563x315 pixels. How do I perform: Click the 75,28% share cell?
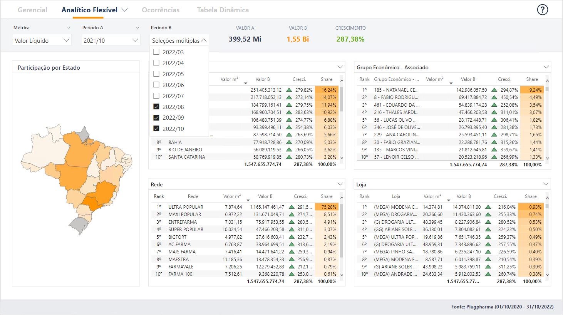point(327,207)
